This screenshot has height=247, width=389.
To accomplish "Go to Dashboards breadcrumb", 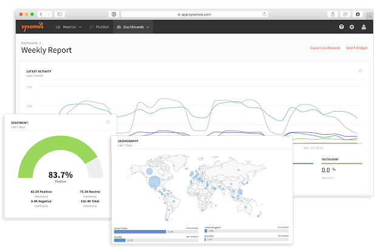I will [30, 43].
